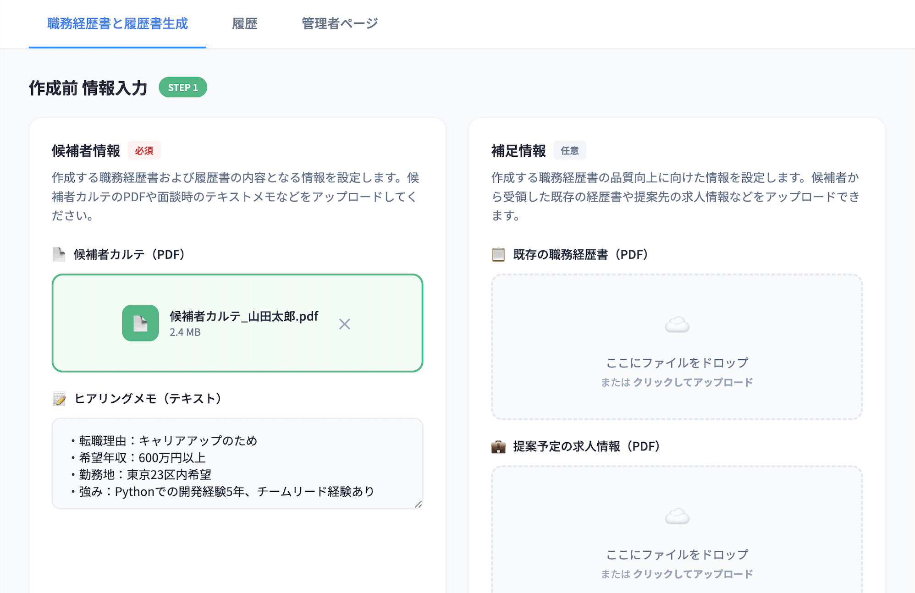Click the briefcase icon next to 提案予定の求人情報（PDF）
The width and height of the screenshot is (915, 593).
(498, 446)
